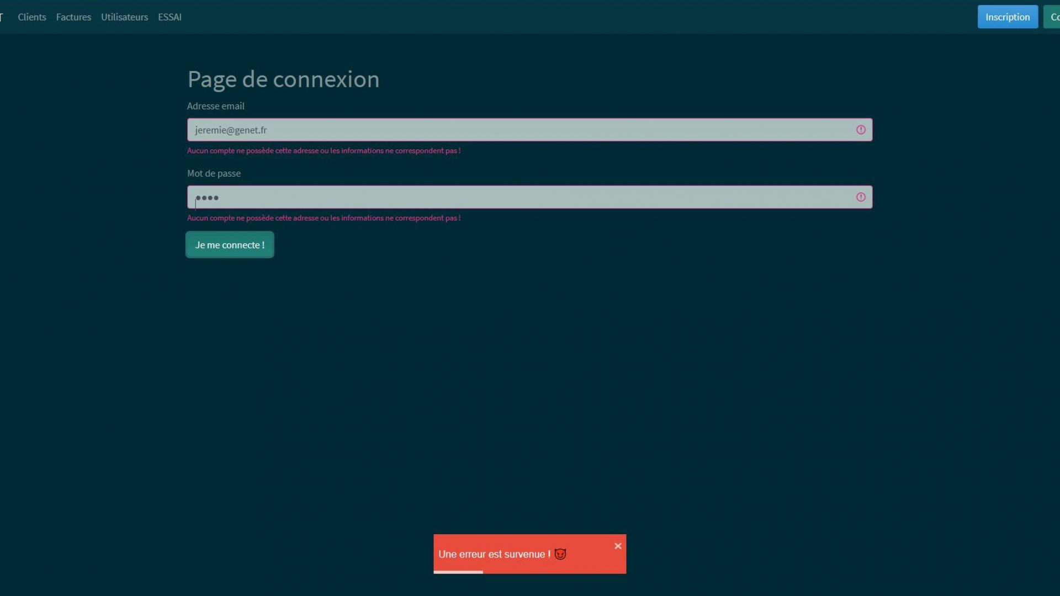Image resolution: width=1060 pixels, height=596 pixels.
Task: Open the Utilisateurs nav link
Action: pyautogui.click(x=124, y=17)
